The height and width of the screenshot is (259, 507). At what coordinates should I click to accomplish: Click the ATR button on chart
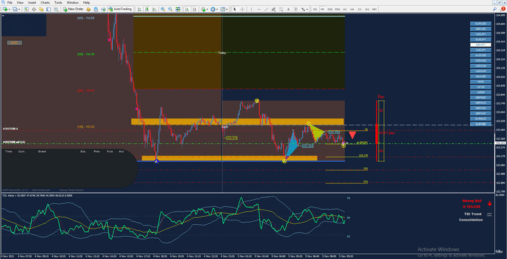[x=14, y=42]
